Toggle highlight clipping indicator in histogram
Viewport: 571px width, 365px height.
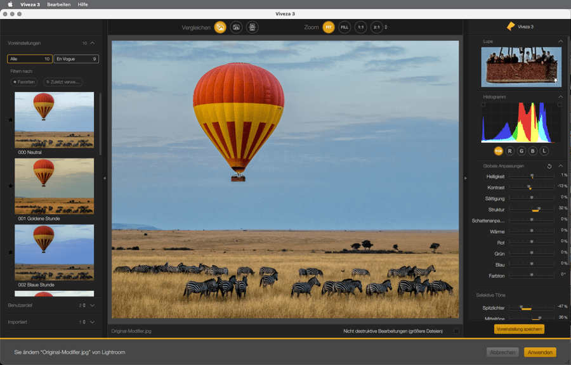[560, 105]
